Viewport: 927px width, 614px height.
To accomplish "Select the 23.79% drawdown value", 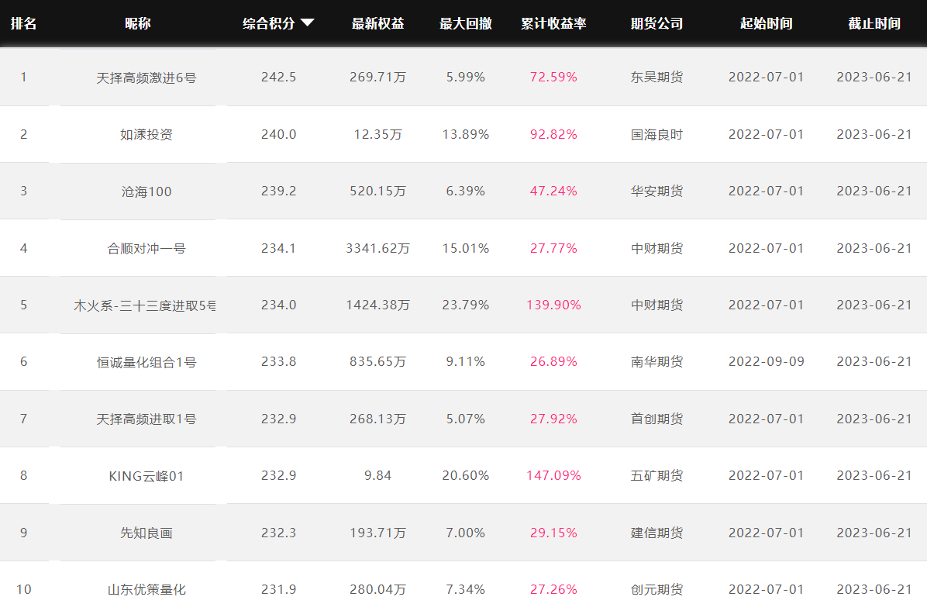I will [x=466, y=305].
